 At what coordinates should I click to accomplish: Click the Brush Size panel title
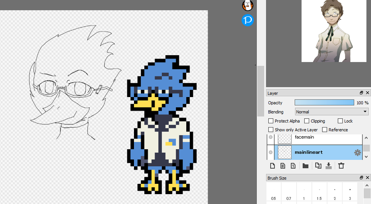[277, 178]
